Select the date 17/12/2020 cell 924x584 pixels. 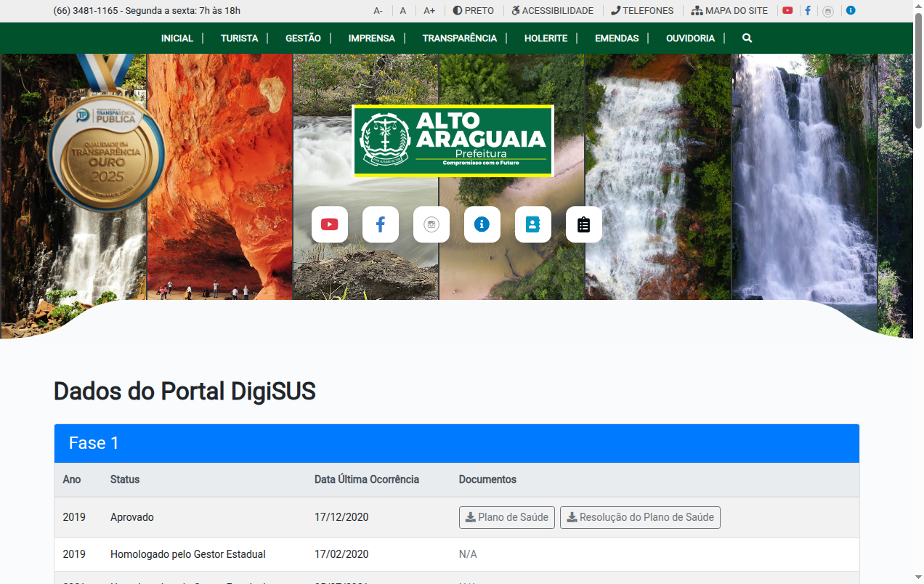[341, 517]
